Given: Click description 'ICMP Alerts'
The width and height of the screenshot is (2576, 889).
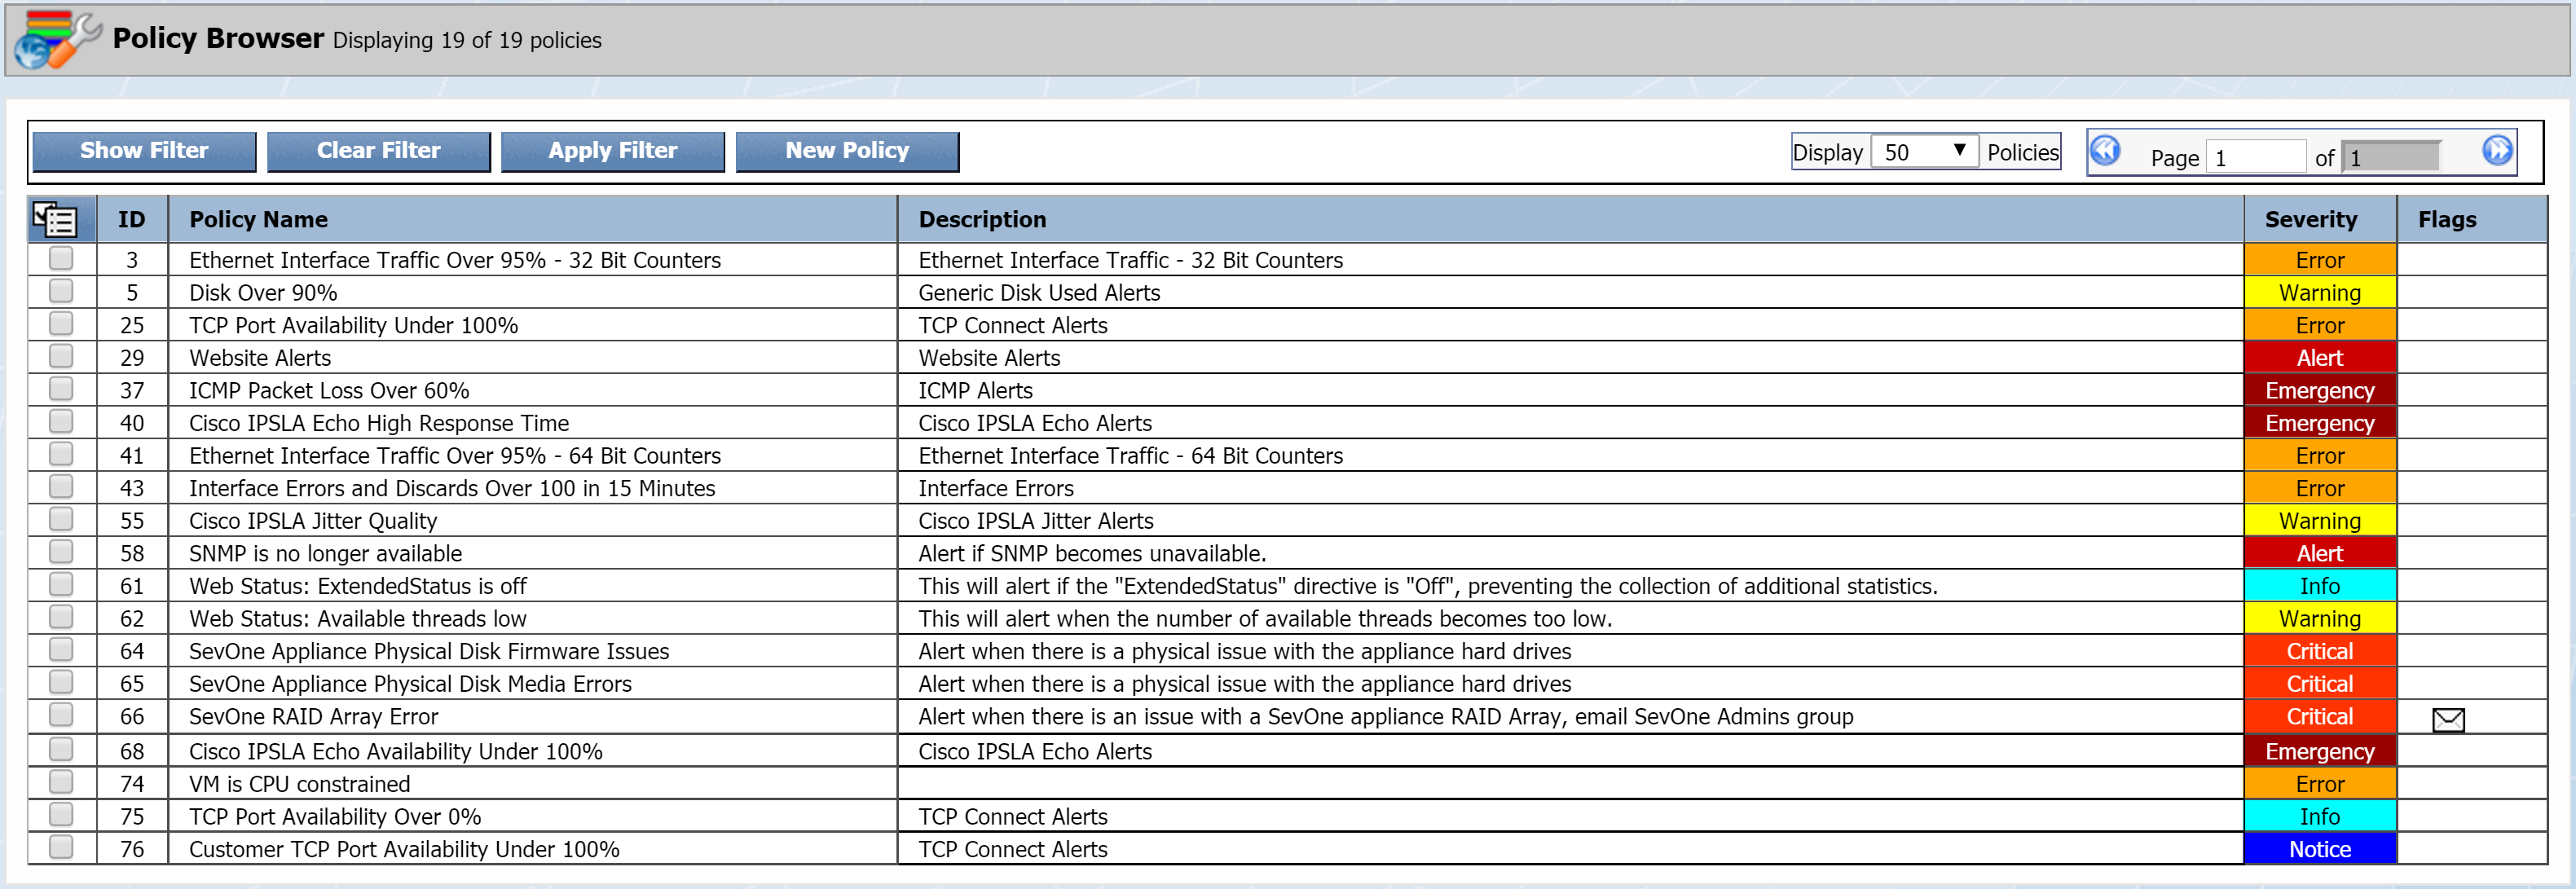Looking at the screenshot, I should tap(975, 391).
